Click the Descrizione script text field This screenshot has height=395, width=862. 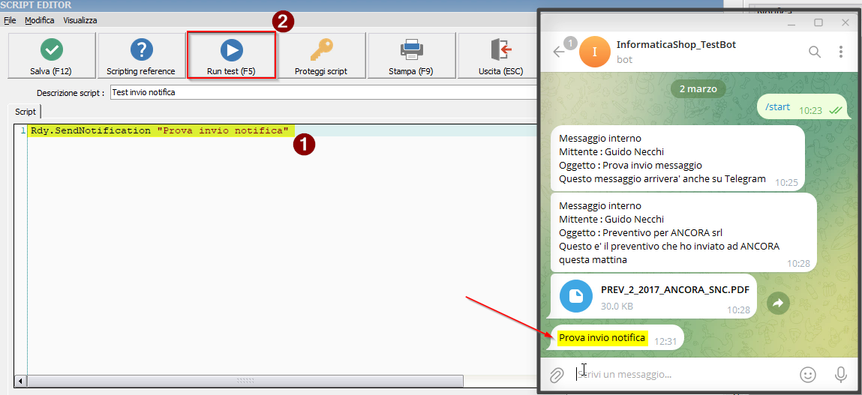point(323,93)
